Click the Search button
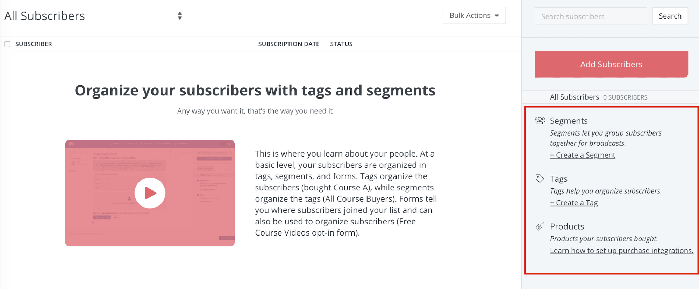This screenshot has height=289, width=699. [670, 16]
